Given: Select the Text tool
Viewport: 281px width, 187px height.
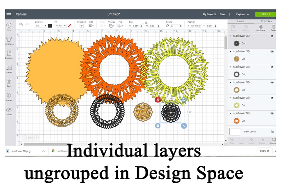Looking at the screenshot, I should coord(9,81).
